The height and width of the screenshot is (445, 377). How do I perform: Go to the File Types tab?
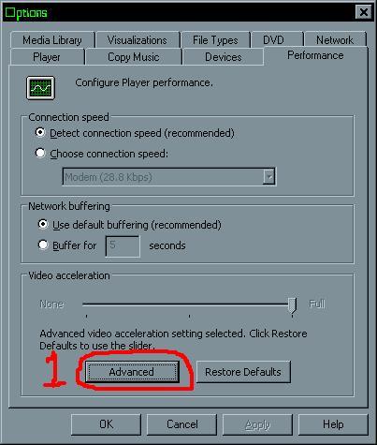click(215, 40)
